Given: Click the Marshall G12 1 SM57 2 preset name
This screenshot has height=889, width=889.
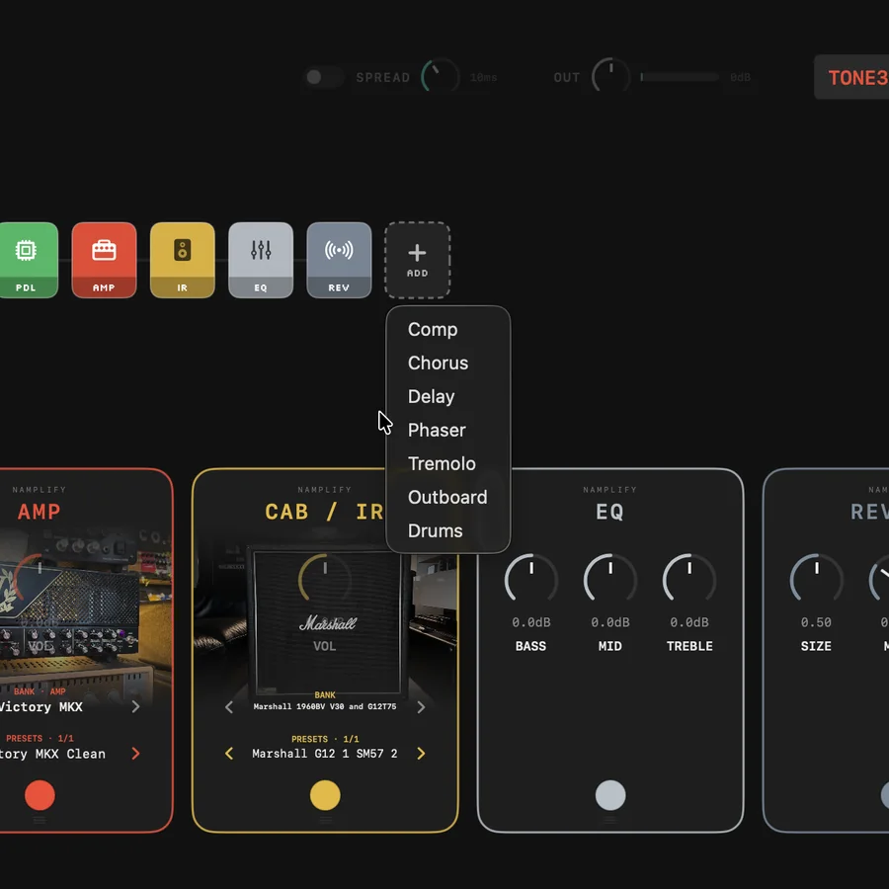Looking at the screenshot, I should 325,754.
